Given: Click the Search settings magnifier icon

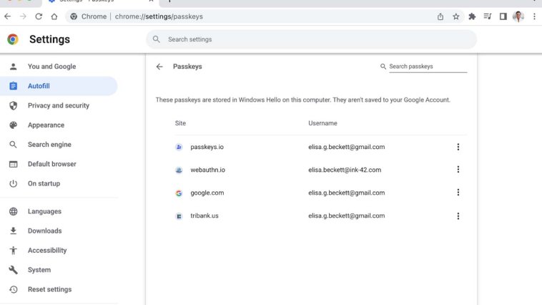Looking at the screenshot, I should pos(157,39).
